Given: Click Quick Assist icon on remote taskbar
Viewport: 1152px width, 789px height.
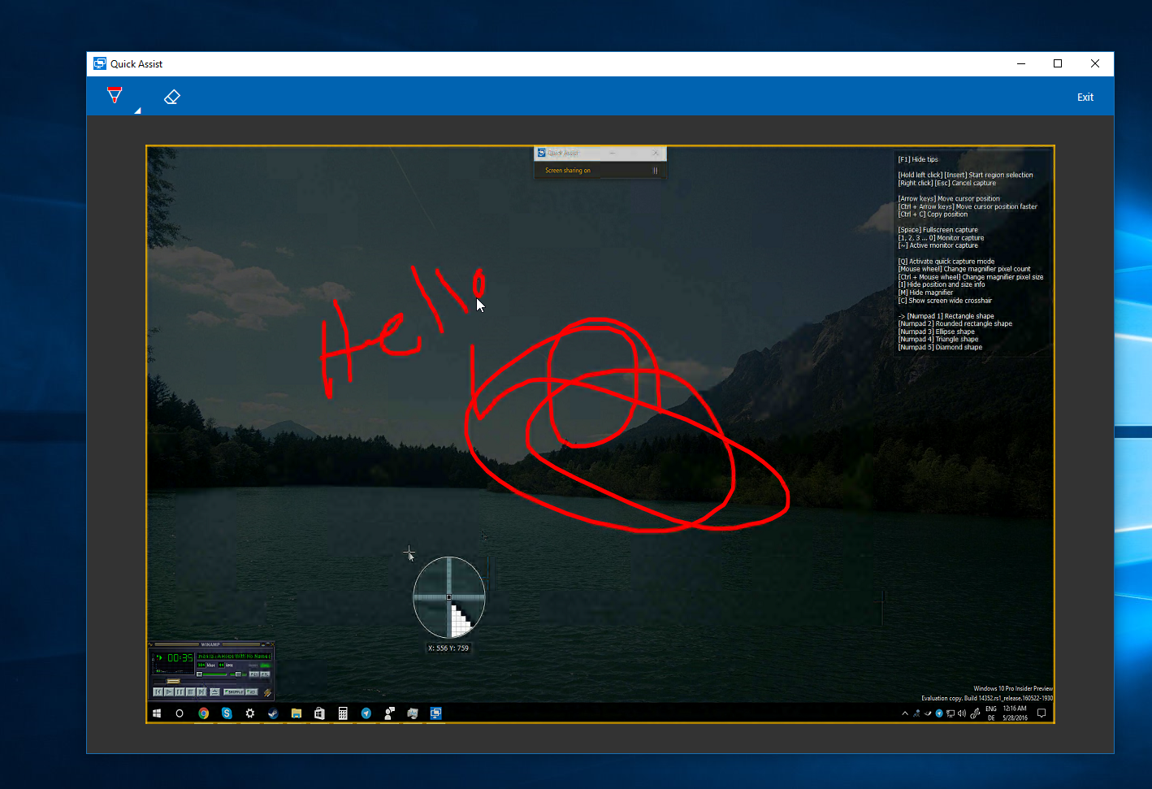Looking at the screenshot, I should pos(436,713).
